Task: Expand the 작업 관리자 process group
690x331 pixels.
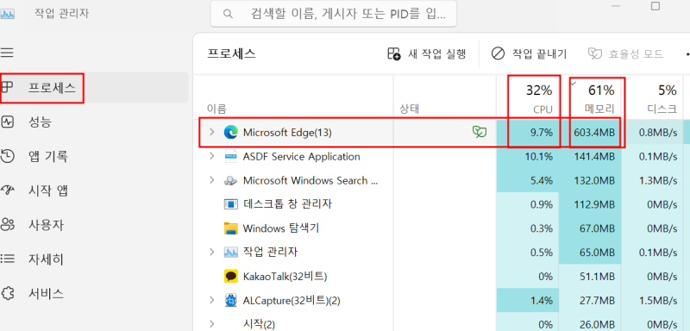Action: click(x=212, y=252)
